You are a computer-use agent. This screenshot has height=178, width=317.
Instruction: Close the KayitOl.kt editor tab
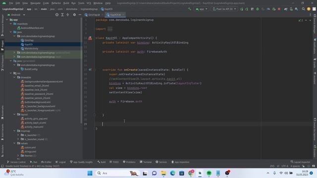123,15
